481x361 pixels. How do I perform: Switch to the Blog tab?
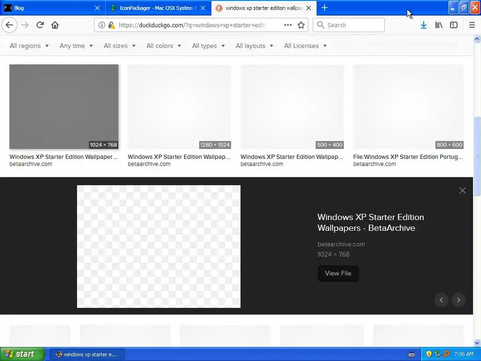pyautogui.click(x=52, y=8)
